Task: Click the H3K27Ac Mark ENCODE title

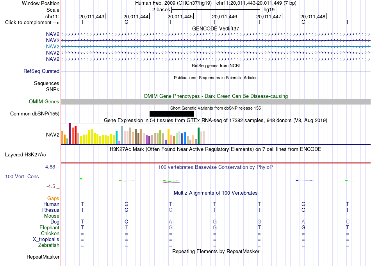Action: pos(215,149)
